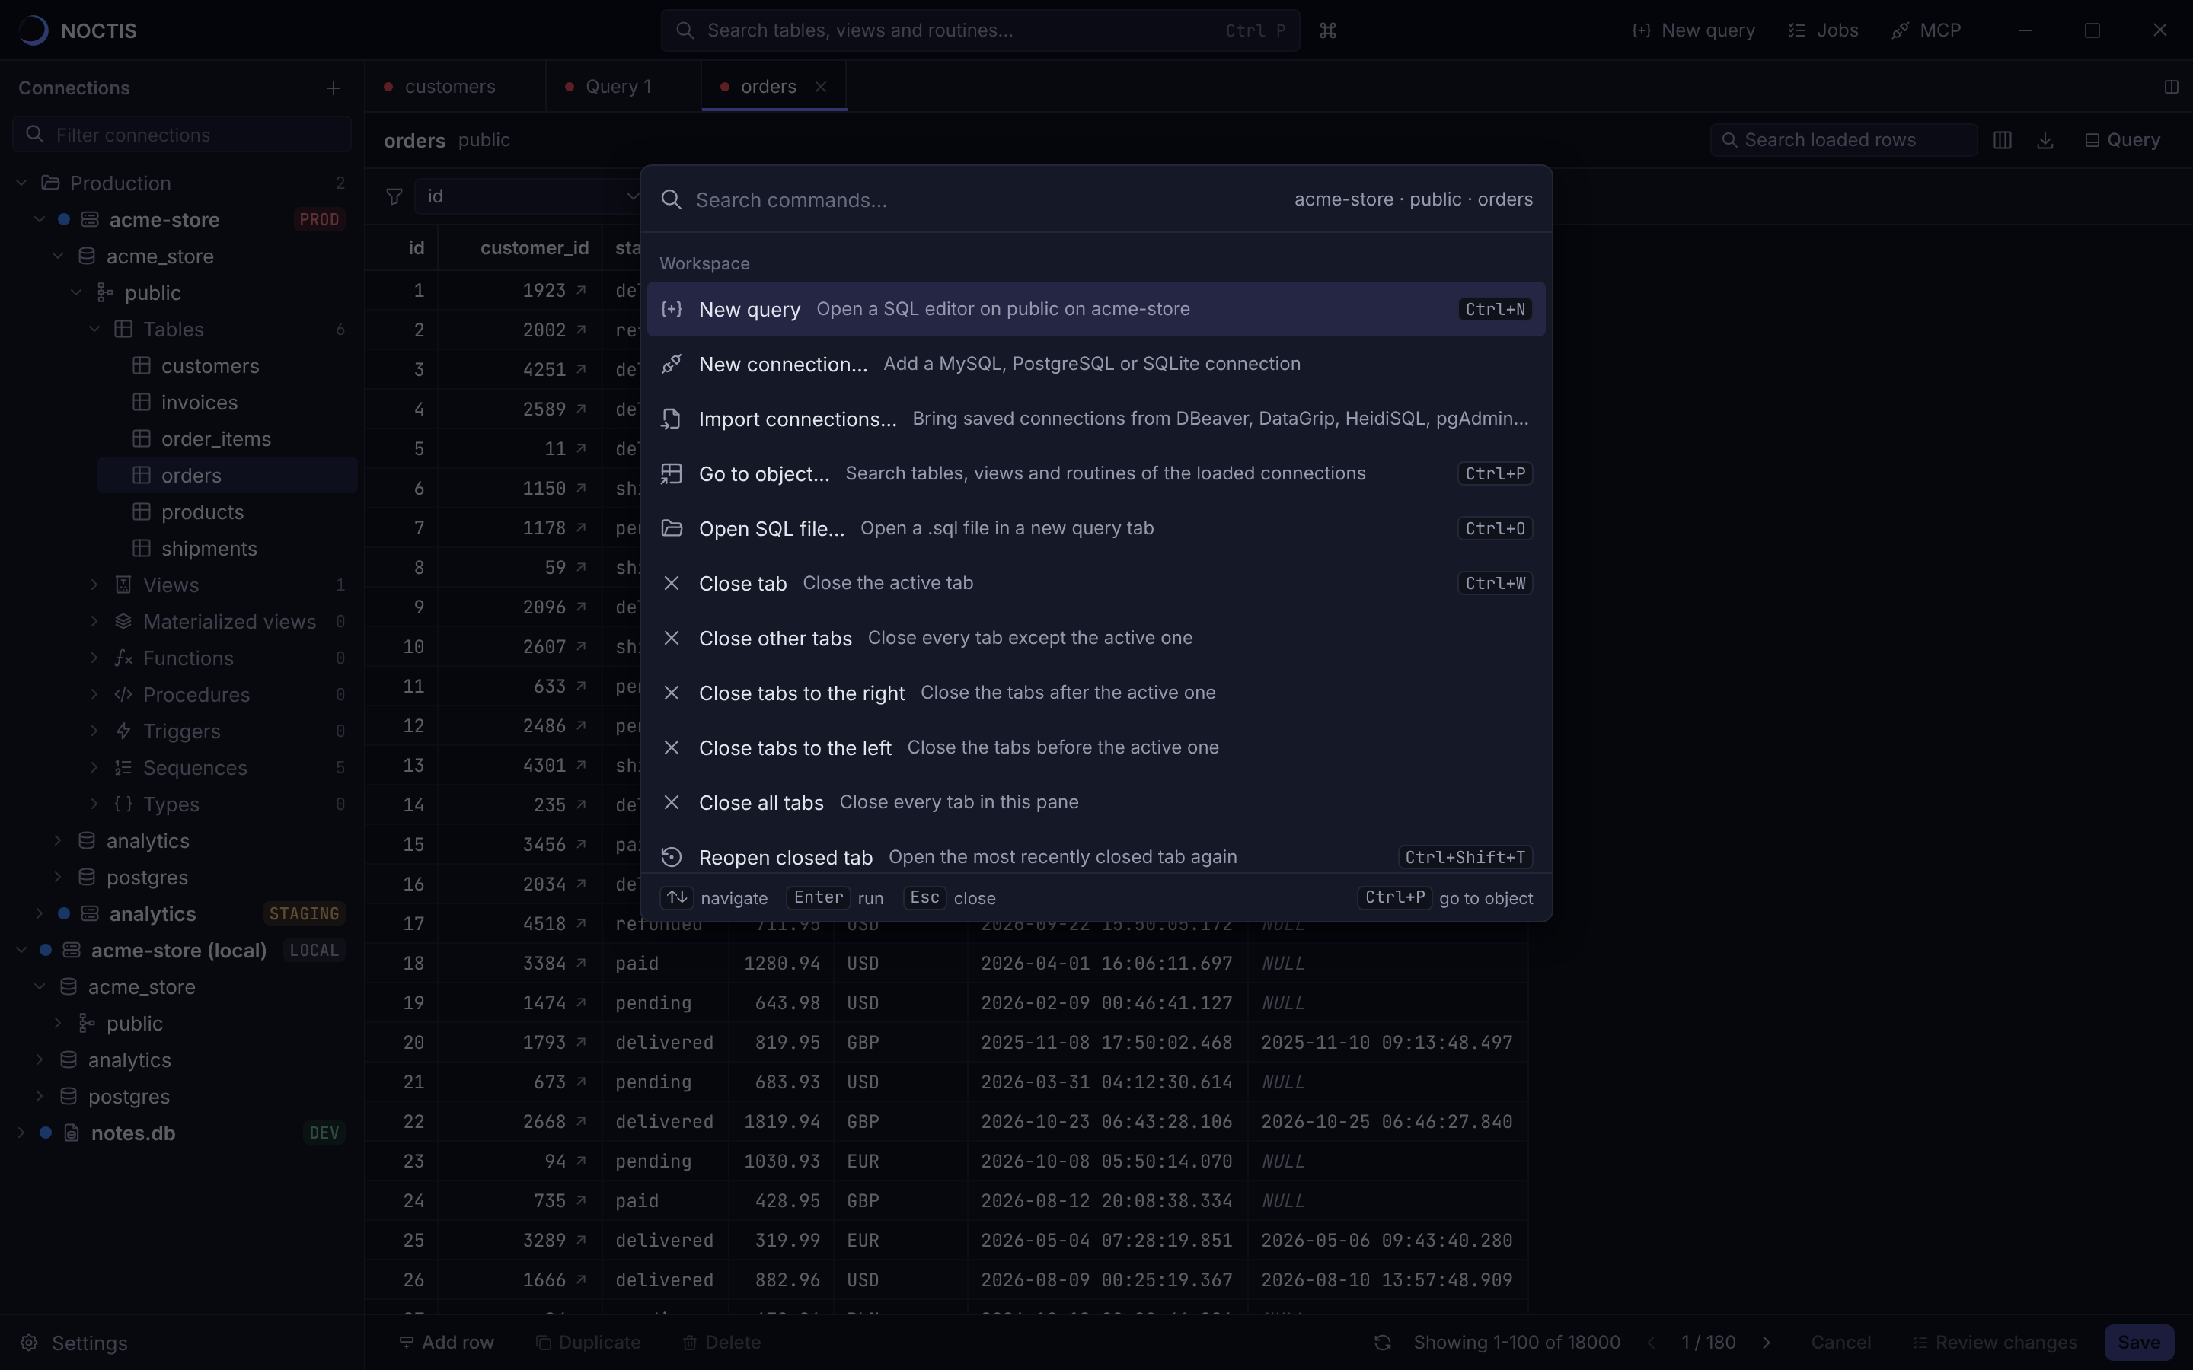
Task: Collapse the acme-store PROD connection
Action: point(40,219)
